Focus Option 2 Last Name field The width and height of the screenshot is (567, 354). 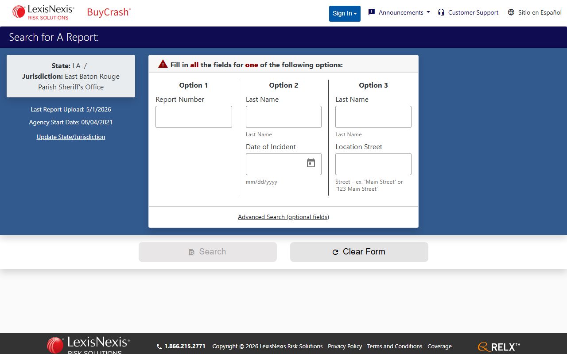[283, 117]
